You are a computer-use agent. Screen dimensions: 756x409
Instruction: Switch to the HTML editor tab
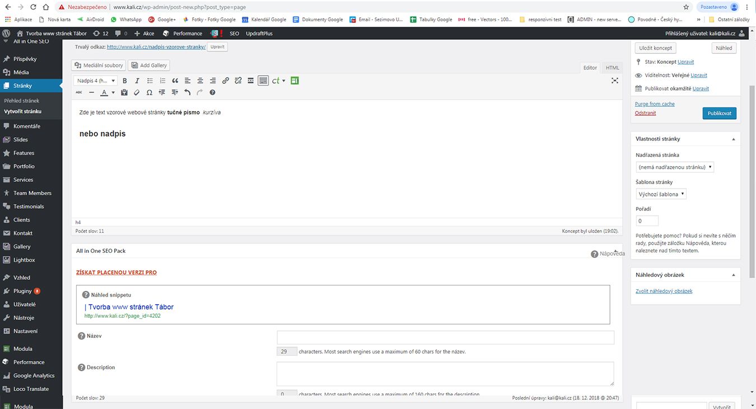point(613,68)
